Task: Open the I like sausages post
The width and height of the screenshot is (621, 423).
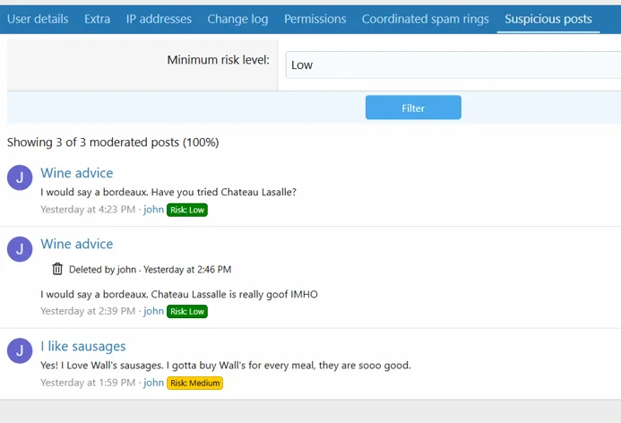Action: [x=83, y=346]
